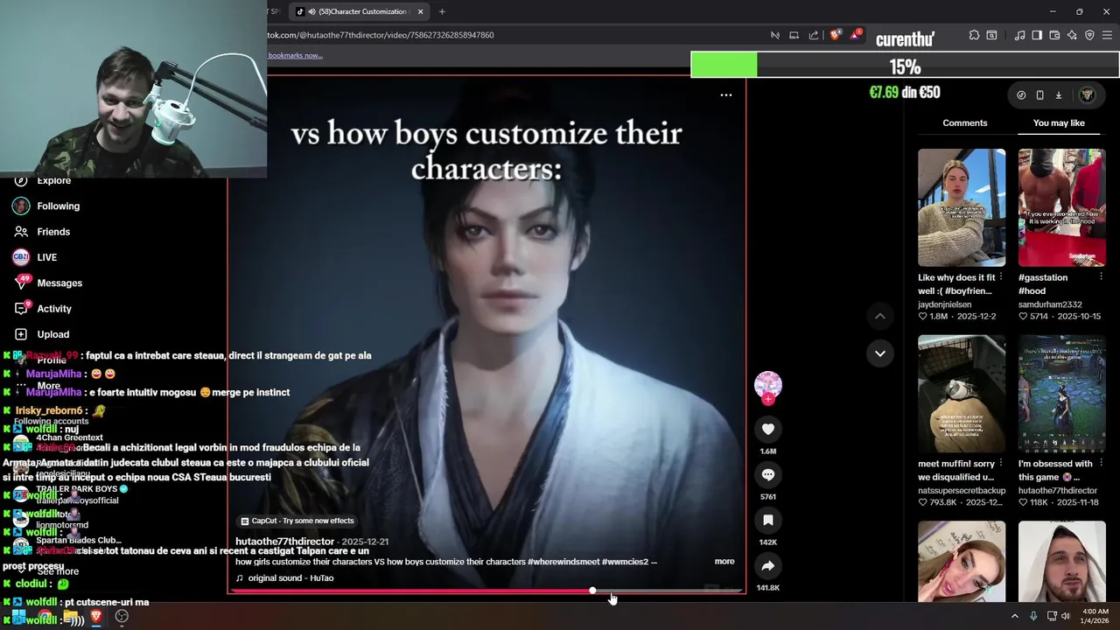Expand caption with more link

point(724,562)
